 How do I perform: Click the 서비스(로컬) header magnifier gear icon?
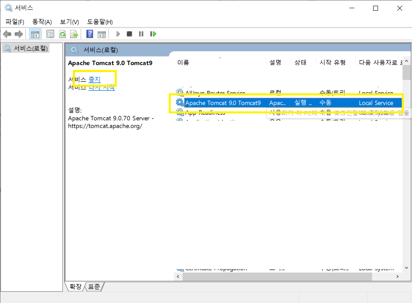pos(75,50)
